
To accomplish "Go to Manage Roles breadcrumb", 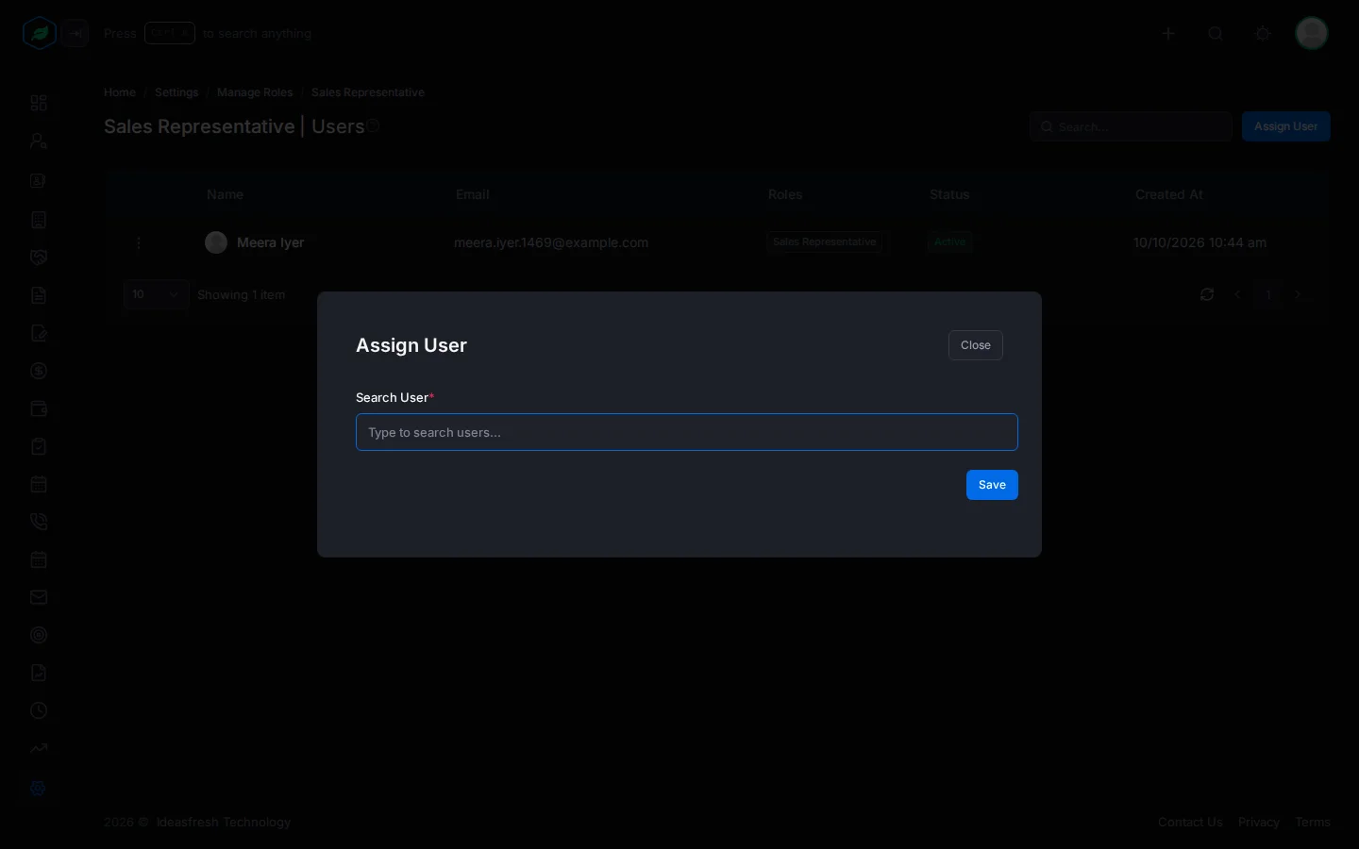I will 255,92.
